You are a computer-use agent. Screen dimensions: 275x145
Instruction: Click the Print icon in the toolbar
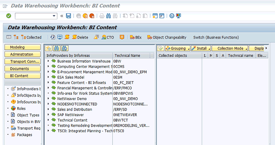pyautogui.click(x=102, y=16)
